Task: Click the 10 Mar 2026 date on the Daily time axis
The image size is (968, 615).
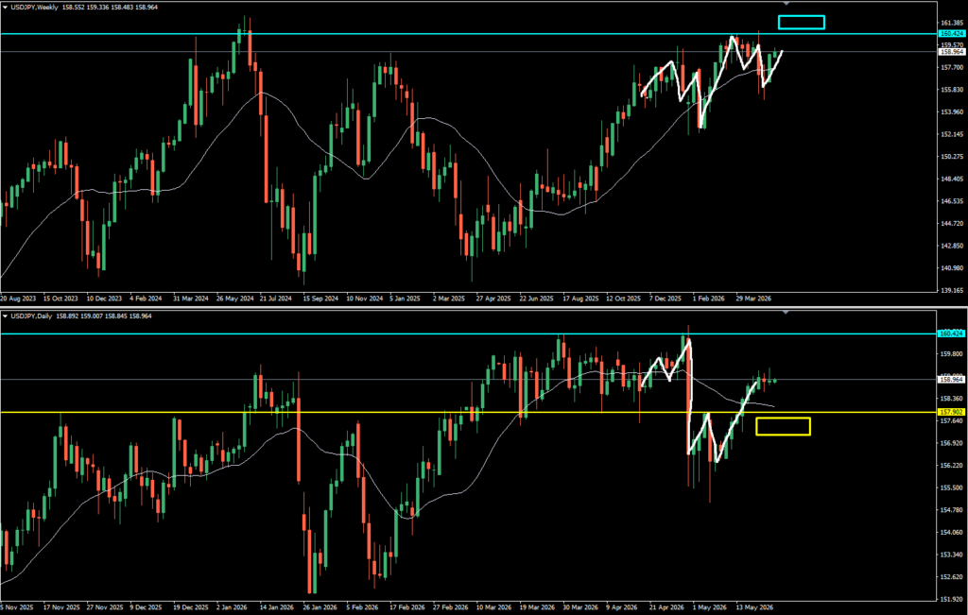Action: 493,606
